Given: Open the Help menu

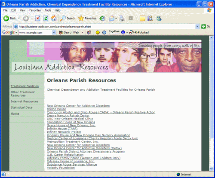Looking at the screenshot, I should click(58, 10).
